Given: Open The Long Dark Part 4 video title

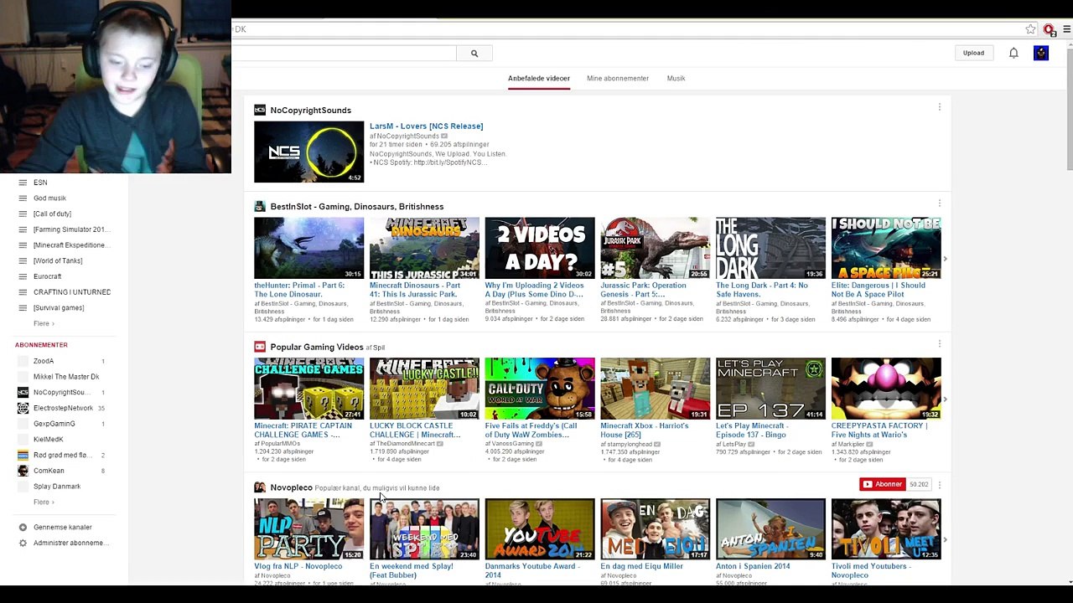Looking at the screenshot, I should (x=762, y=290).
